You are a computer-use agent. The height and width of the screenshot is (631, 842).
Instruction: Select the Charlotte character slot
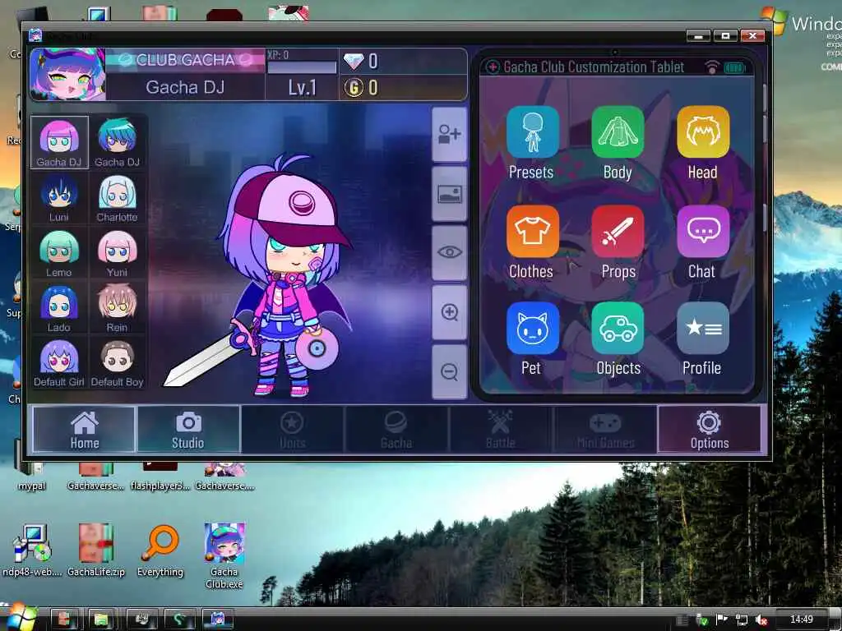[x=117, y=197]
